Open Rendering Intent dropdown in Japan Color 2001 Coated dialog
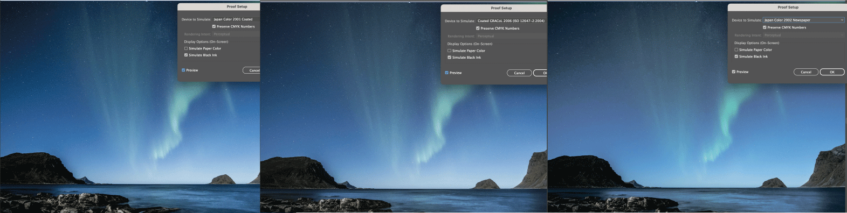 pyautogui.click(x=236, y=34)
